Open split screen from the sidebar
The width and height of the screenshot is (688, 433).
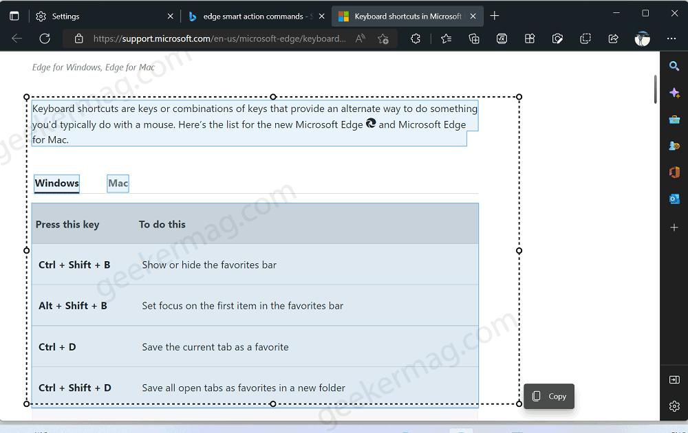(x=674, y=379)
